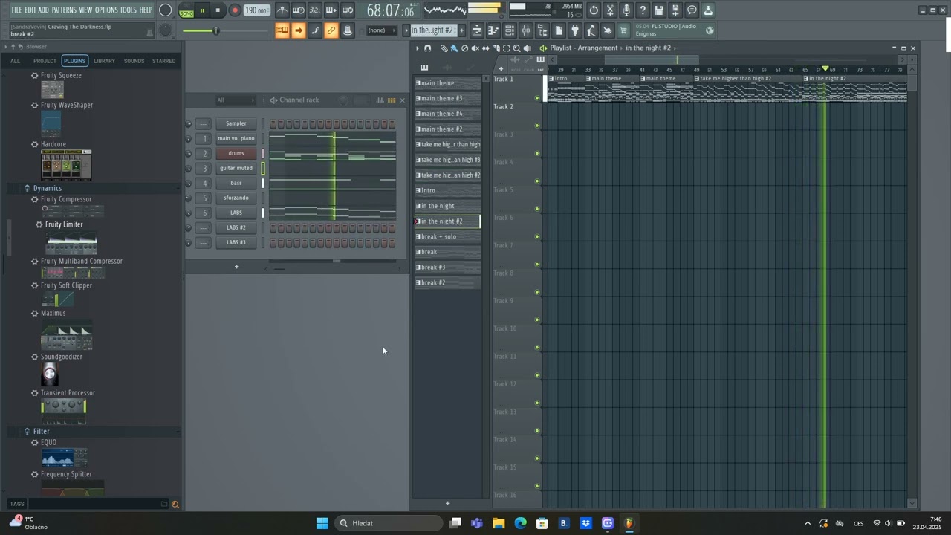Select Fruity Limiter in plugin browser

(64, 224)
